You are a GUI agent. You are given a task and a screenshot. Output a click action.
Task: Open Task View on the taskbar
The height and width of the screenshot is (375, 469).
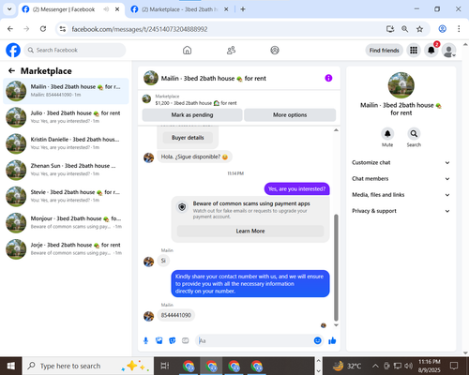(165, 366)
